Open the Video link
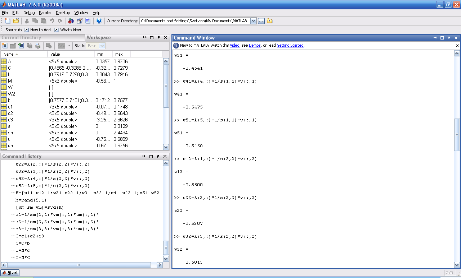The image size is (461, 278). [x=234, y=45]
